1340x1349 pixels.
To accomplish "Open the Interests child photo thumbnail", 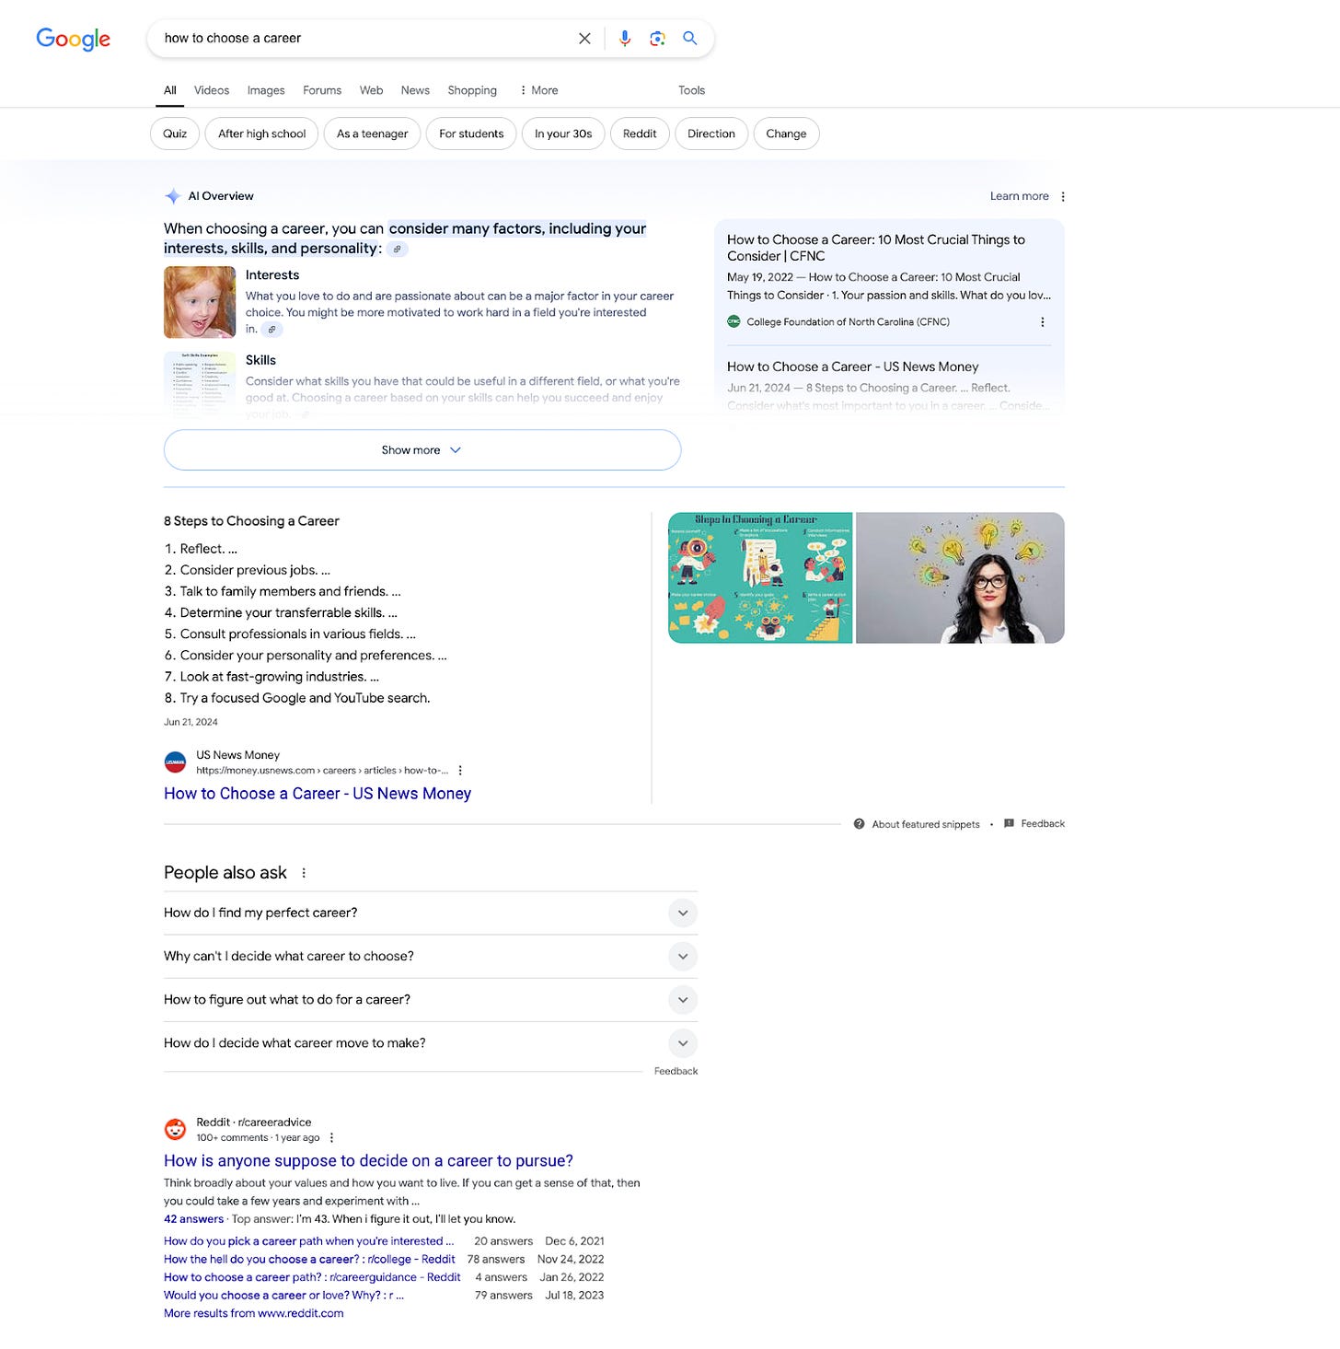I will (x=200, y=302).
